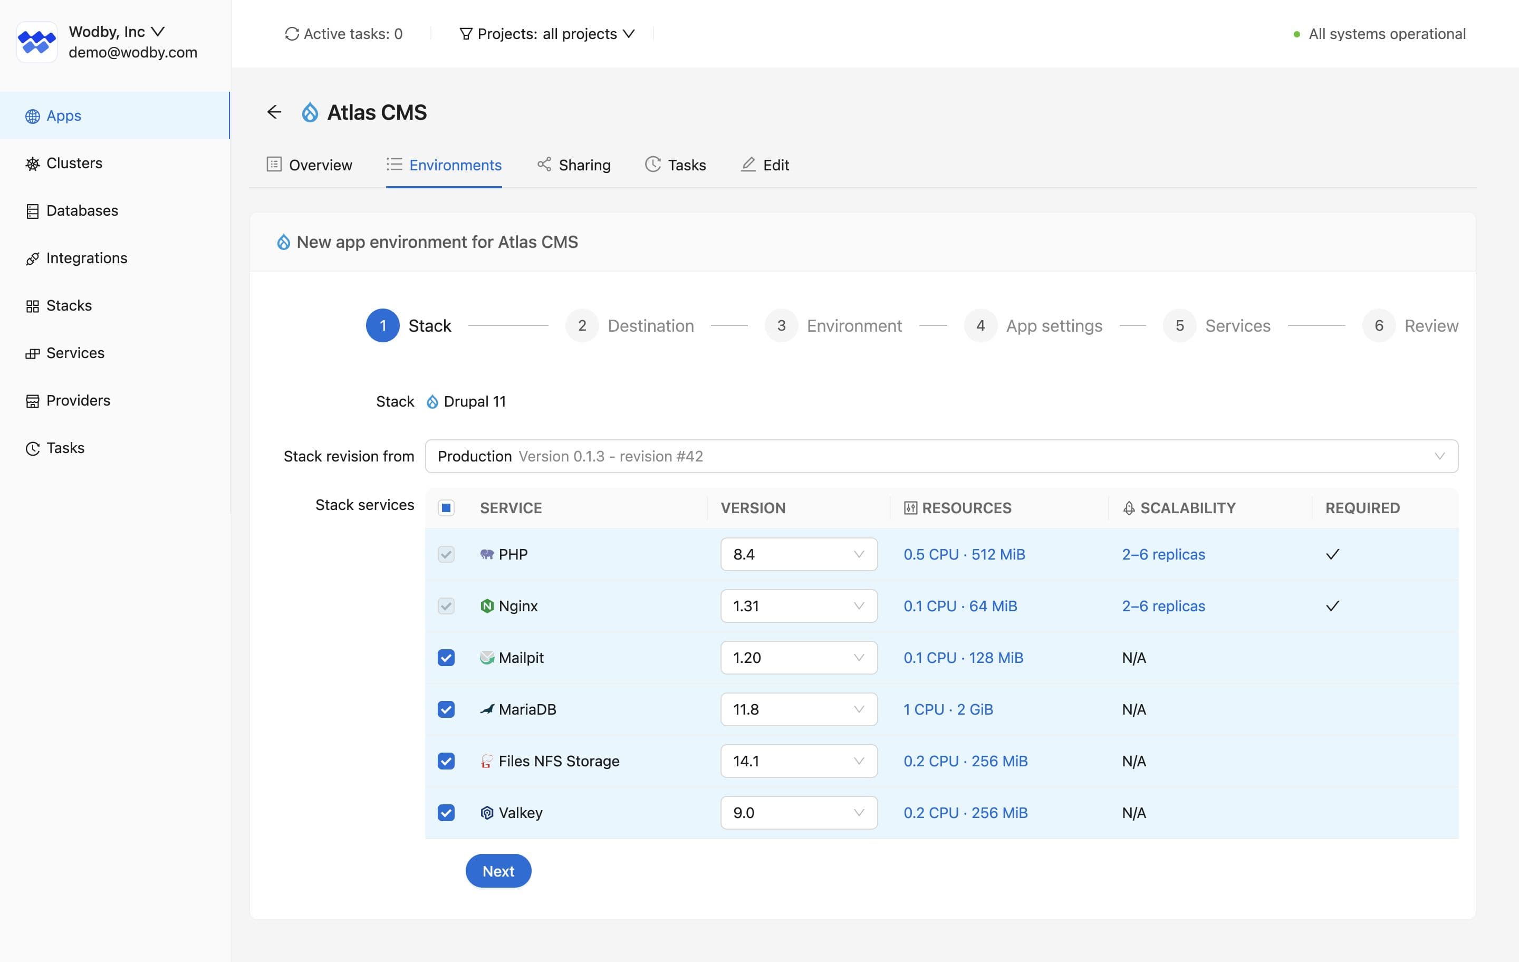
Task: Click step 6 Review in wizard
Action: pyautogui.click(x=1410, y=325)
